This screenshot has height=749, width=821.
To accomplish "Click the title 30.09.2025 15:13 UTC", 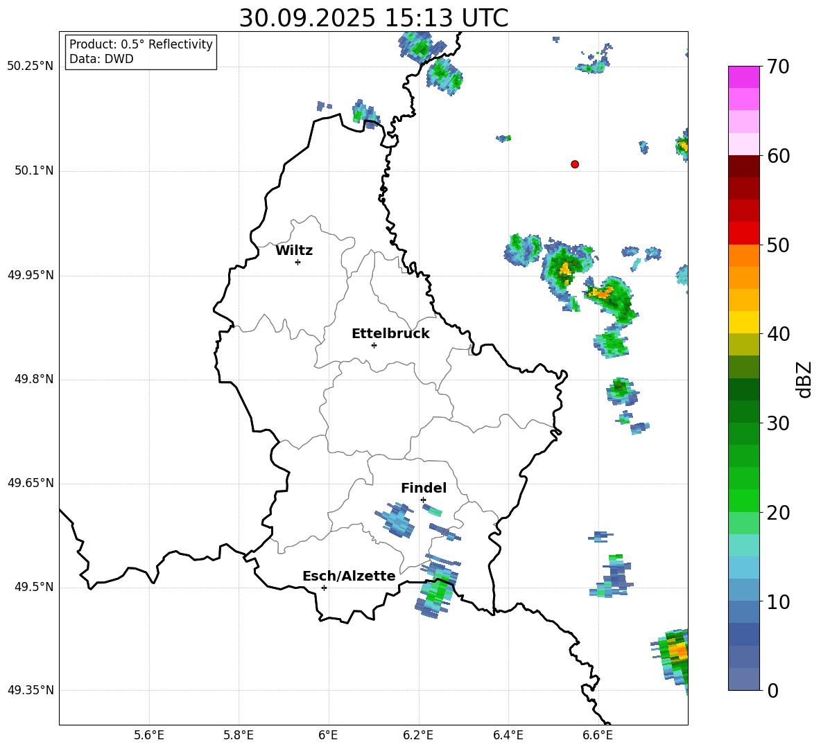I will click(x=373, y=18).
